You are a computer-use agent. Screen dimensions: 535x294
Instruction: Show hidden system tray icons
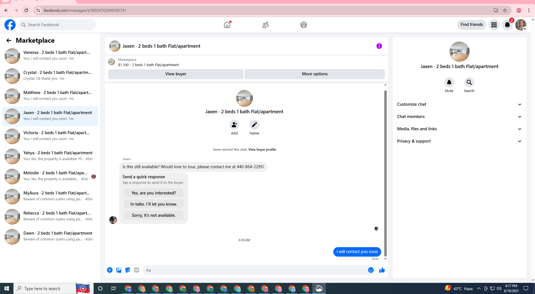click(479, 288)
